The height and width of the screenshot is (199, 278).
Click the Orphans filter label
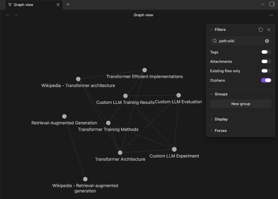click(x=217, y=80)
